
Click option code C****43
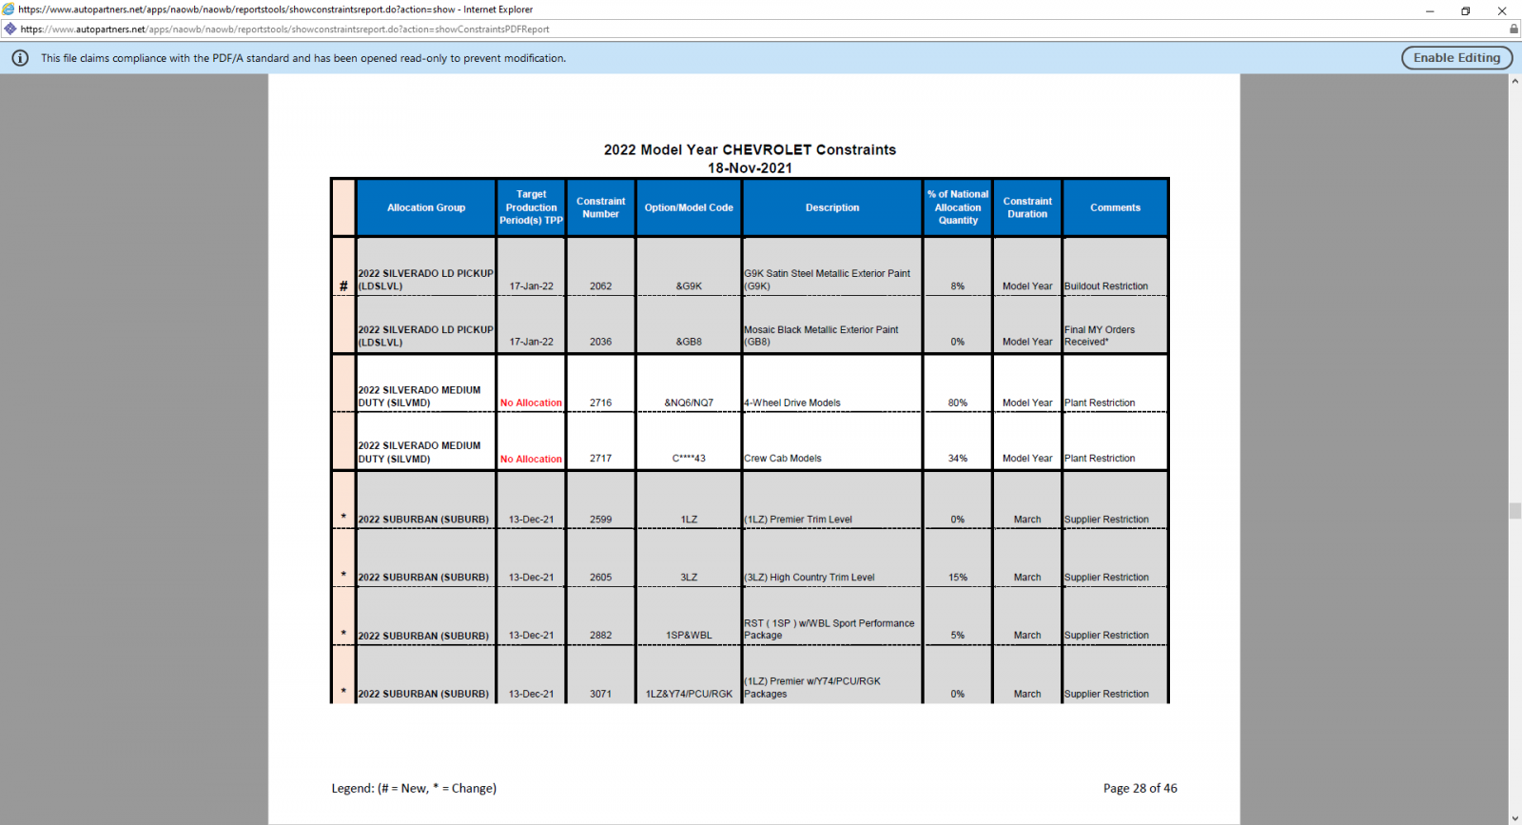click(x=689, y=459)
